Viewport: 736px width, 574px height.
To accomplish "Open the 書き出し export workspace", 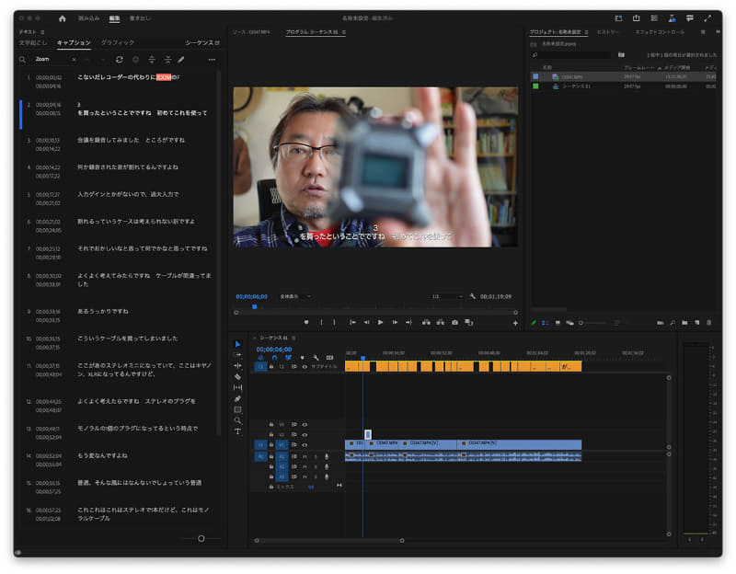I will (140, 18).
